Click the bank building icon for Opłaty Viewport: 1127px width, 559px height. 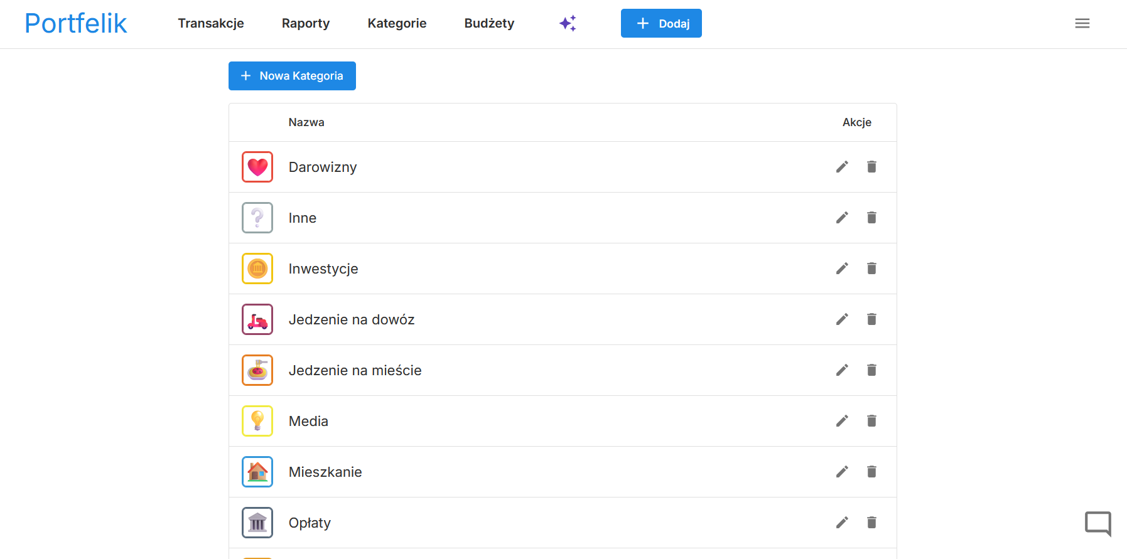coord(257,523)
